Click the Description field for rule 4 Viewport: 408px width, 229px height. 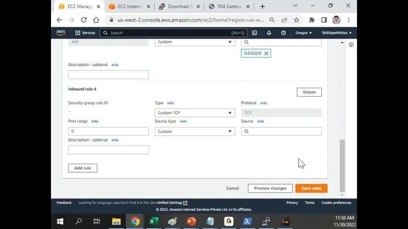(x=108, y=150)
